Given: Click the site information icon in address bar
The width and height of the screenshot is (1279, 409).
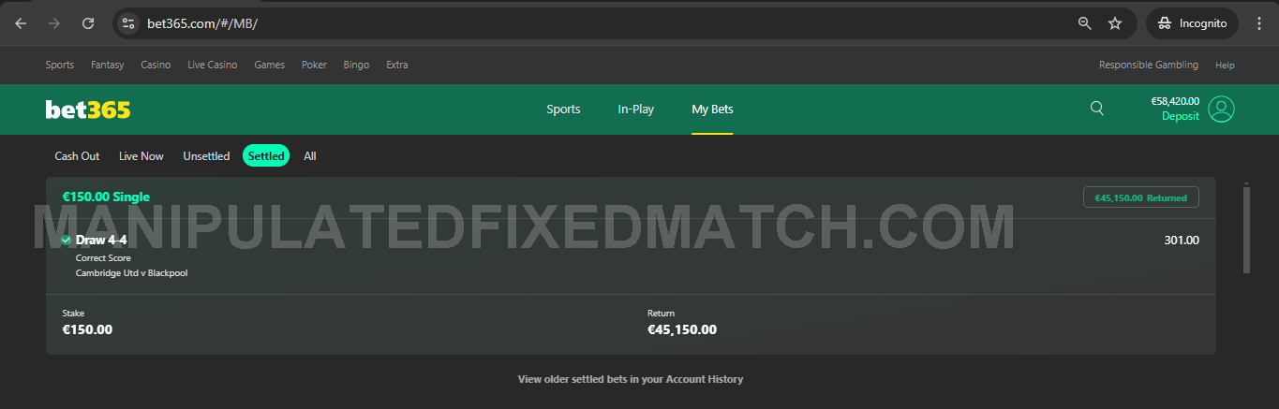Looking at the screenshot, I should 129,23.
